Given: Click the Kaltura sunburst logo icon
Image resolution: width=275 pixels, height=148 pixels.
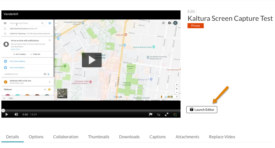Looking at the screenshot, I should [x=175, y=115].
